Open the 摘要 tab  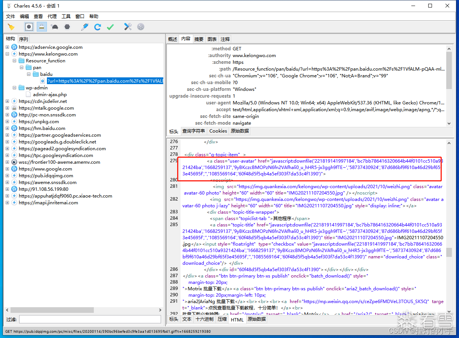point(199,39)
